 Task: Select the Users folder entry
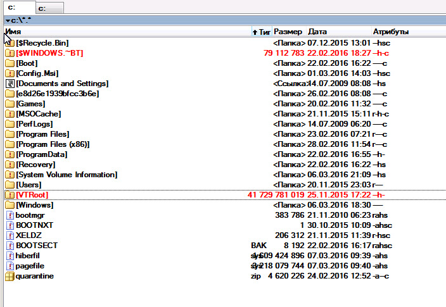pos(29,185)
